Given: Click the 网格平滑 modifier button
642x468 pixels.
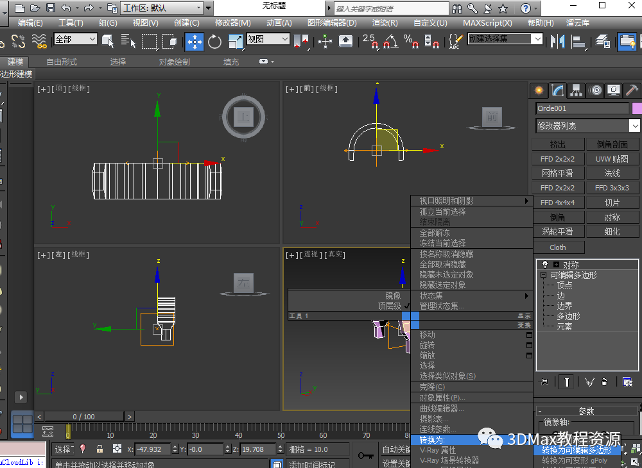Looking at the screenshot, I should [558, 173].
